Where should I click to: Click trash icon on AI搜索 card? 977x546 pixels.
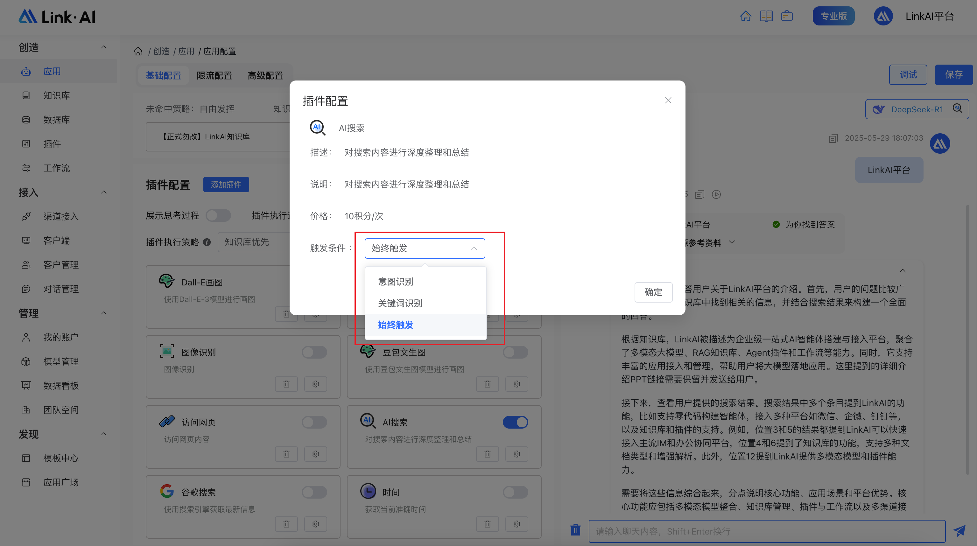(x=487, y=454)
